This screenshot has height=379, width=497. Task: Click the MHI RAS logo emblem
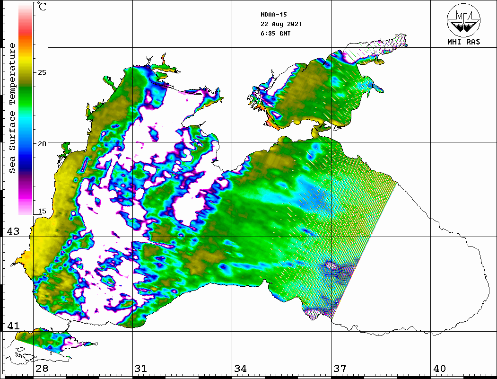click(x=463, y=20)
